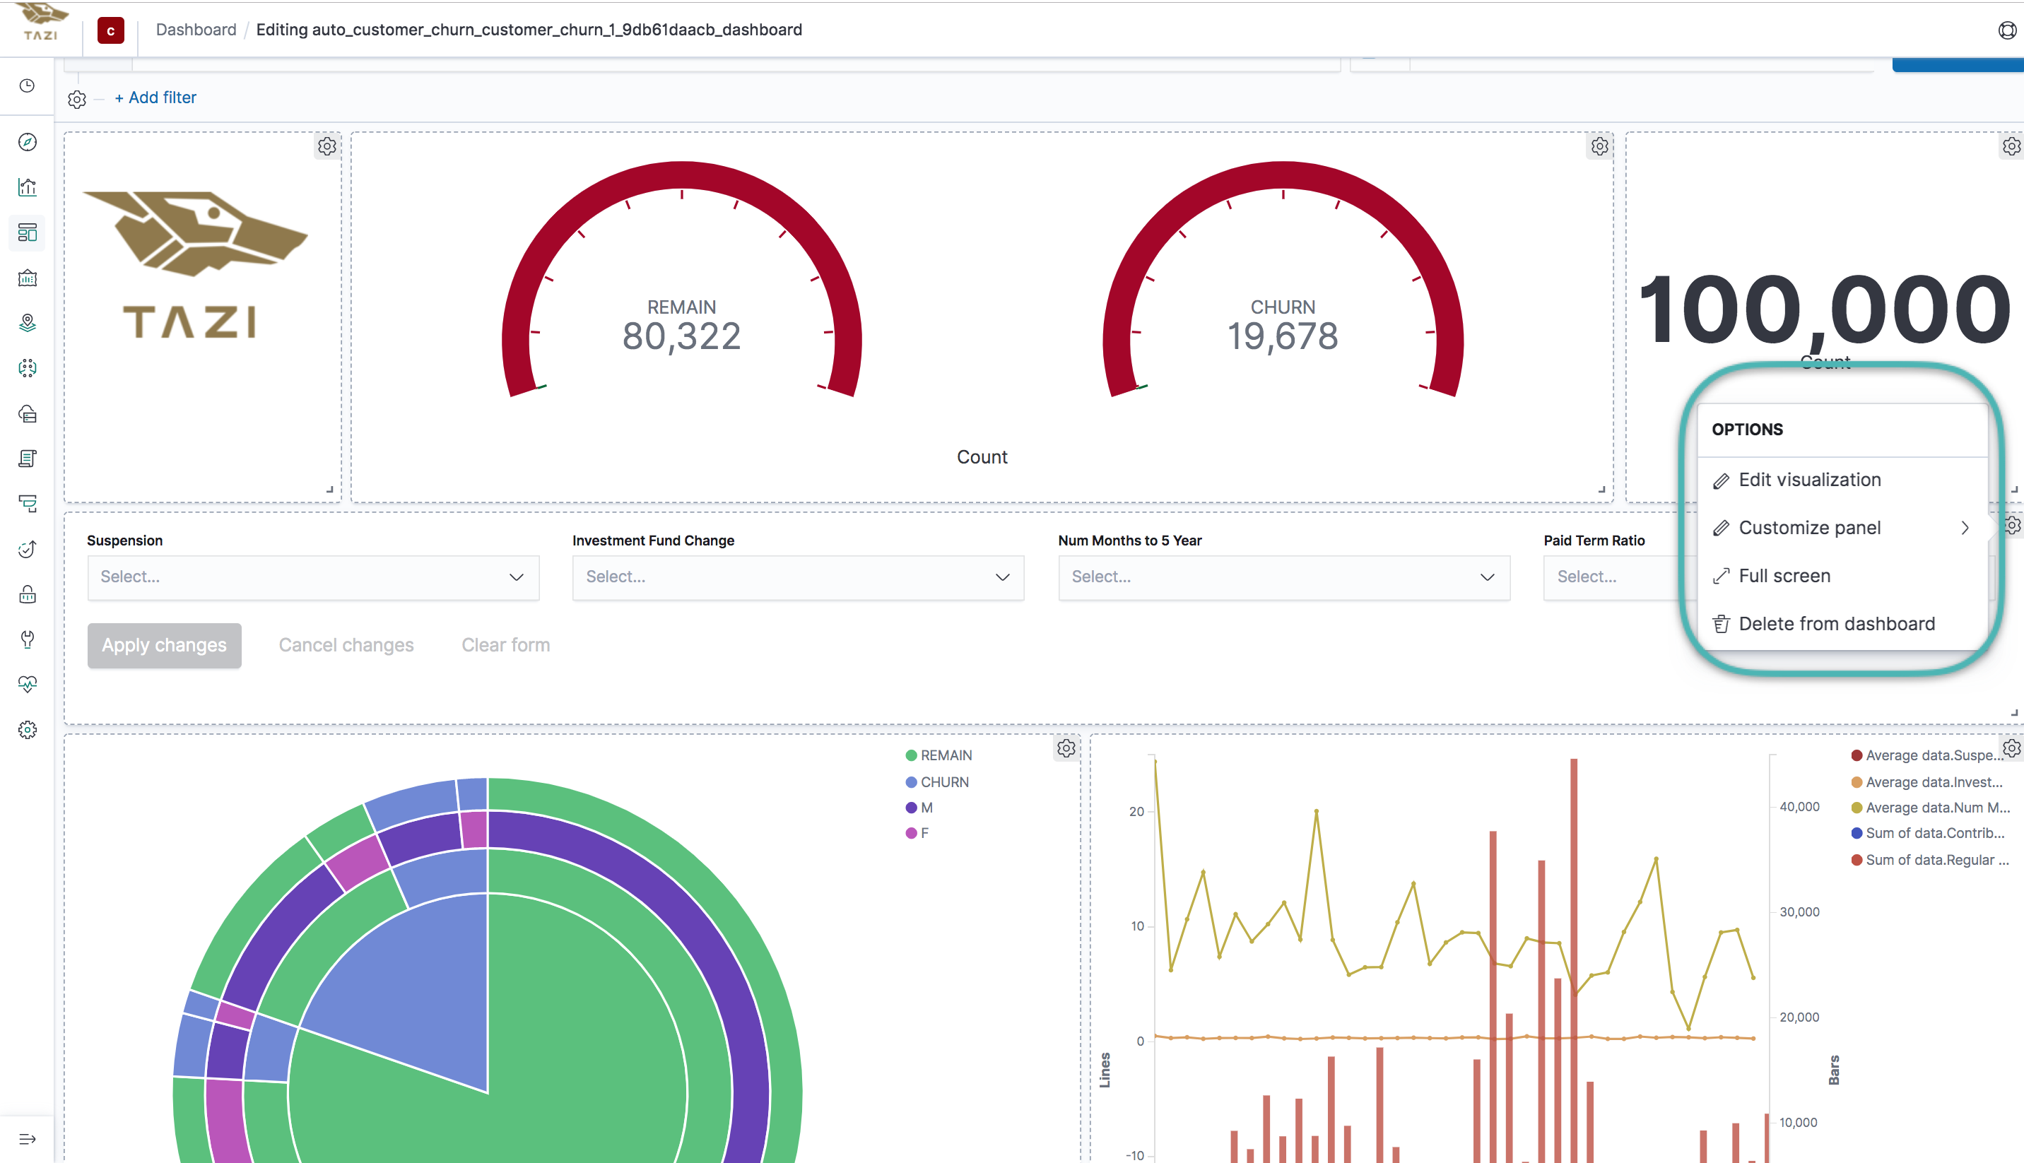Open the APM sidebar icon
2024x1163 pixels.
pos(27,503)
